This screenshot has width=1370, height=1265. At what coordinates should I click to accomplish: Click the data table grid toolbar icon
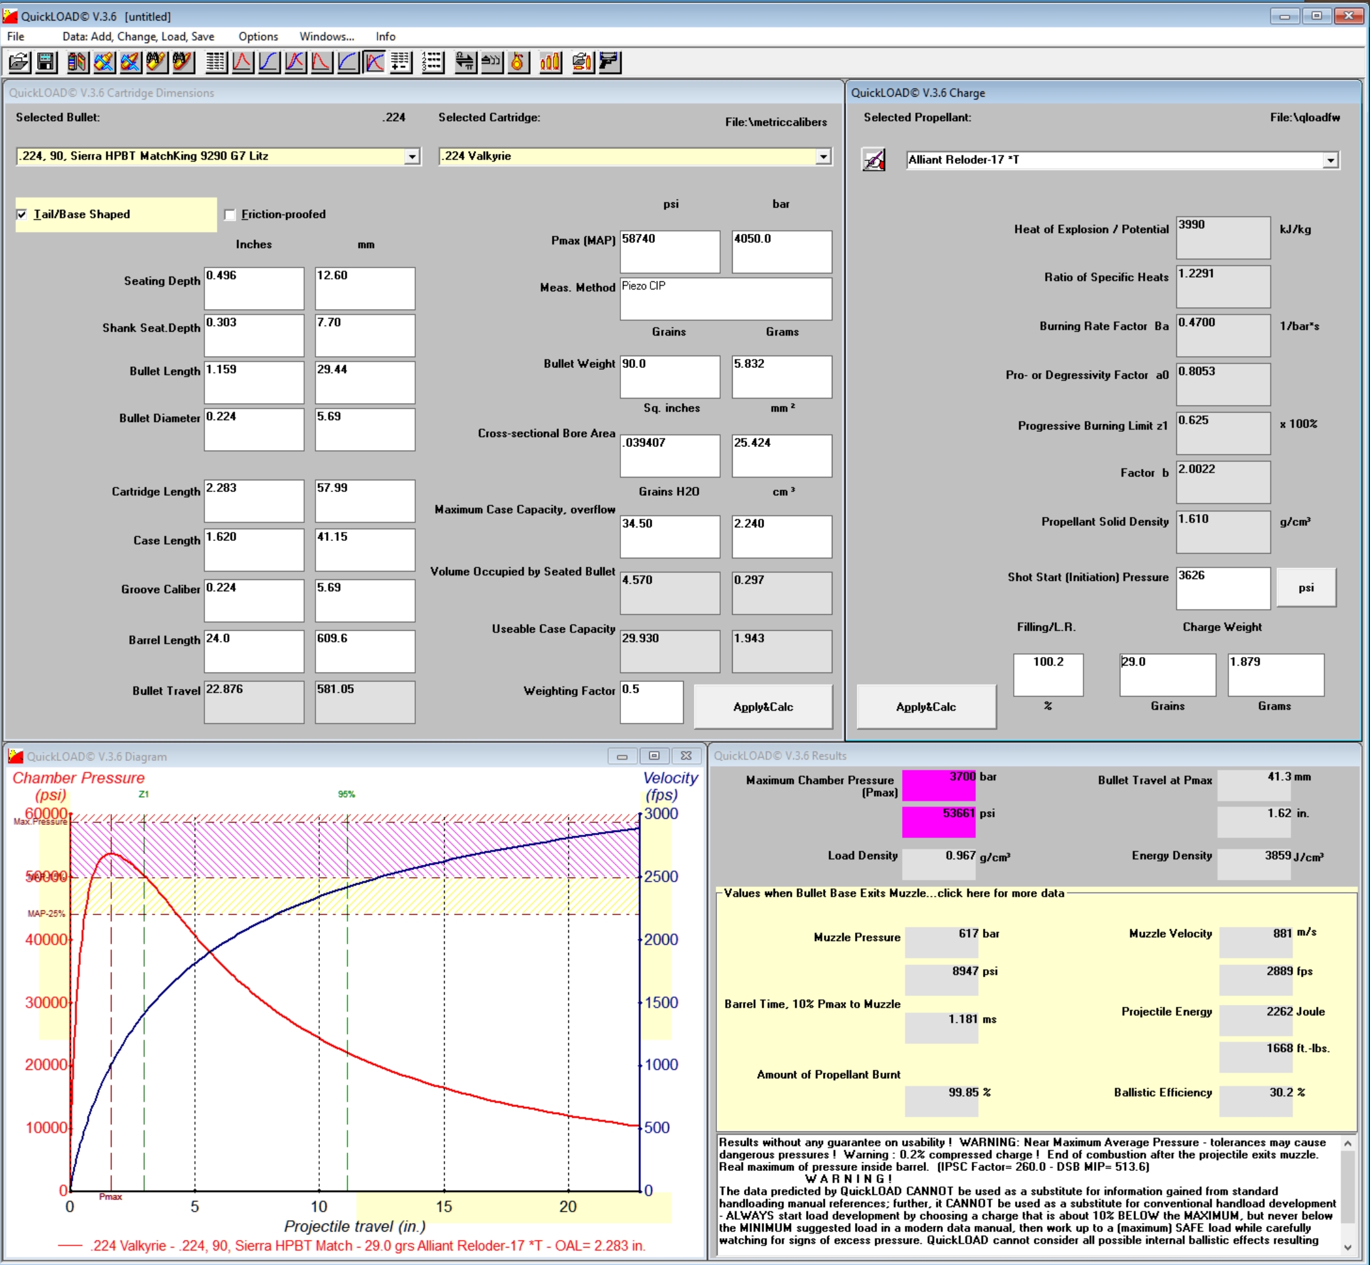click(216, 62)
